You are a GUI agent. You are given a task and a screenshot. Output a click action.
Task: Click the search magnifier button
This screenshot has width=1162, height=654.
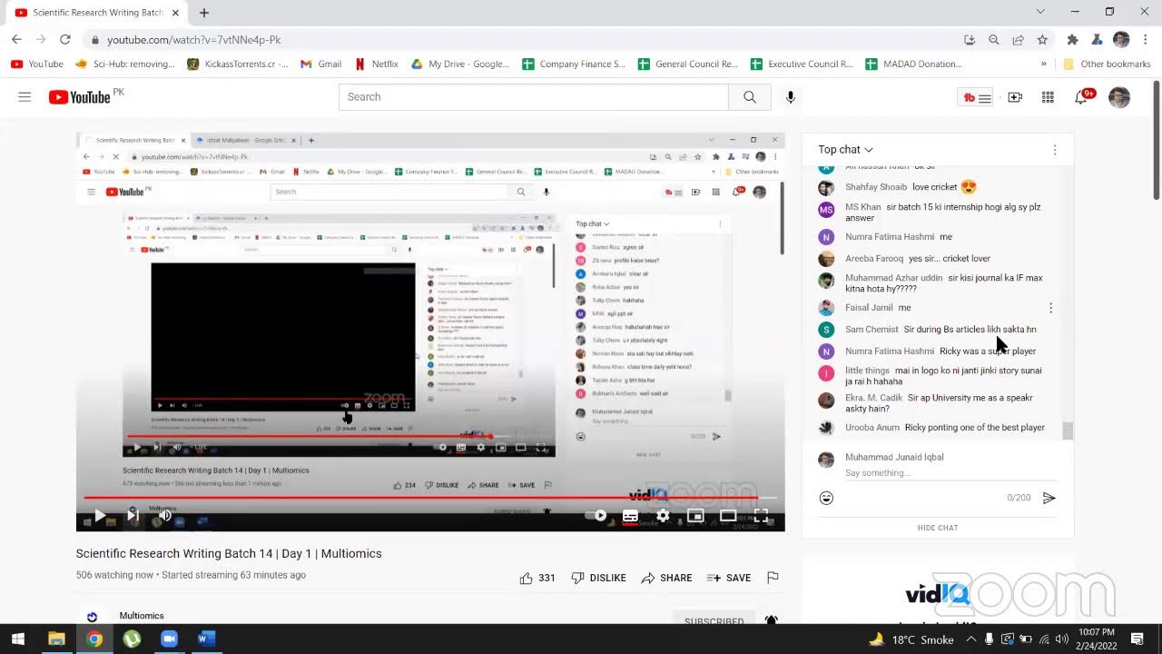coord(750,97)
